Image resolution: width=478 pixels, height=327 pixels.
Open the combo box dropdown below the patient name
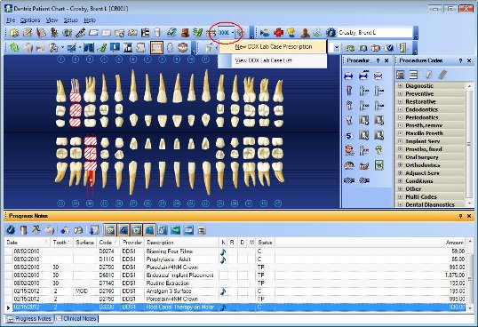(336, 48)
